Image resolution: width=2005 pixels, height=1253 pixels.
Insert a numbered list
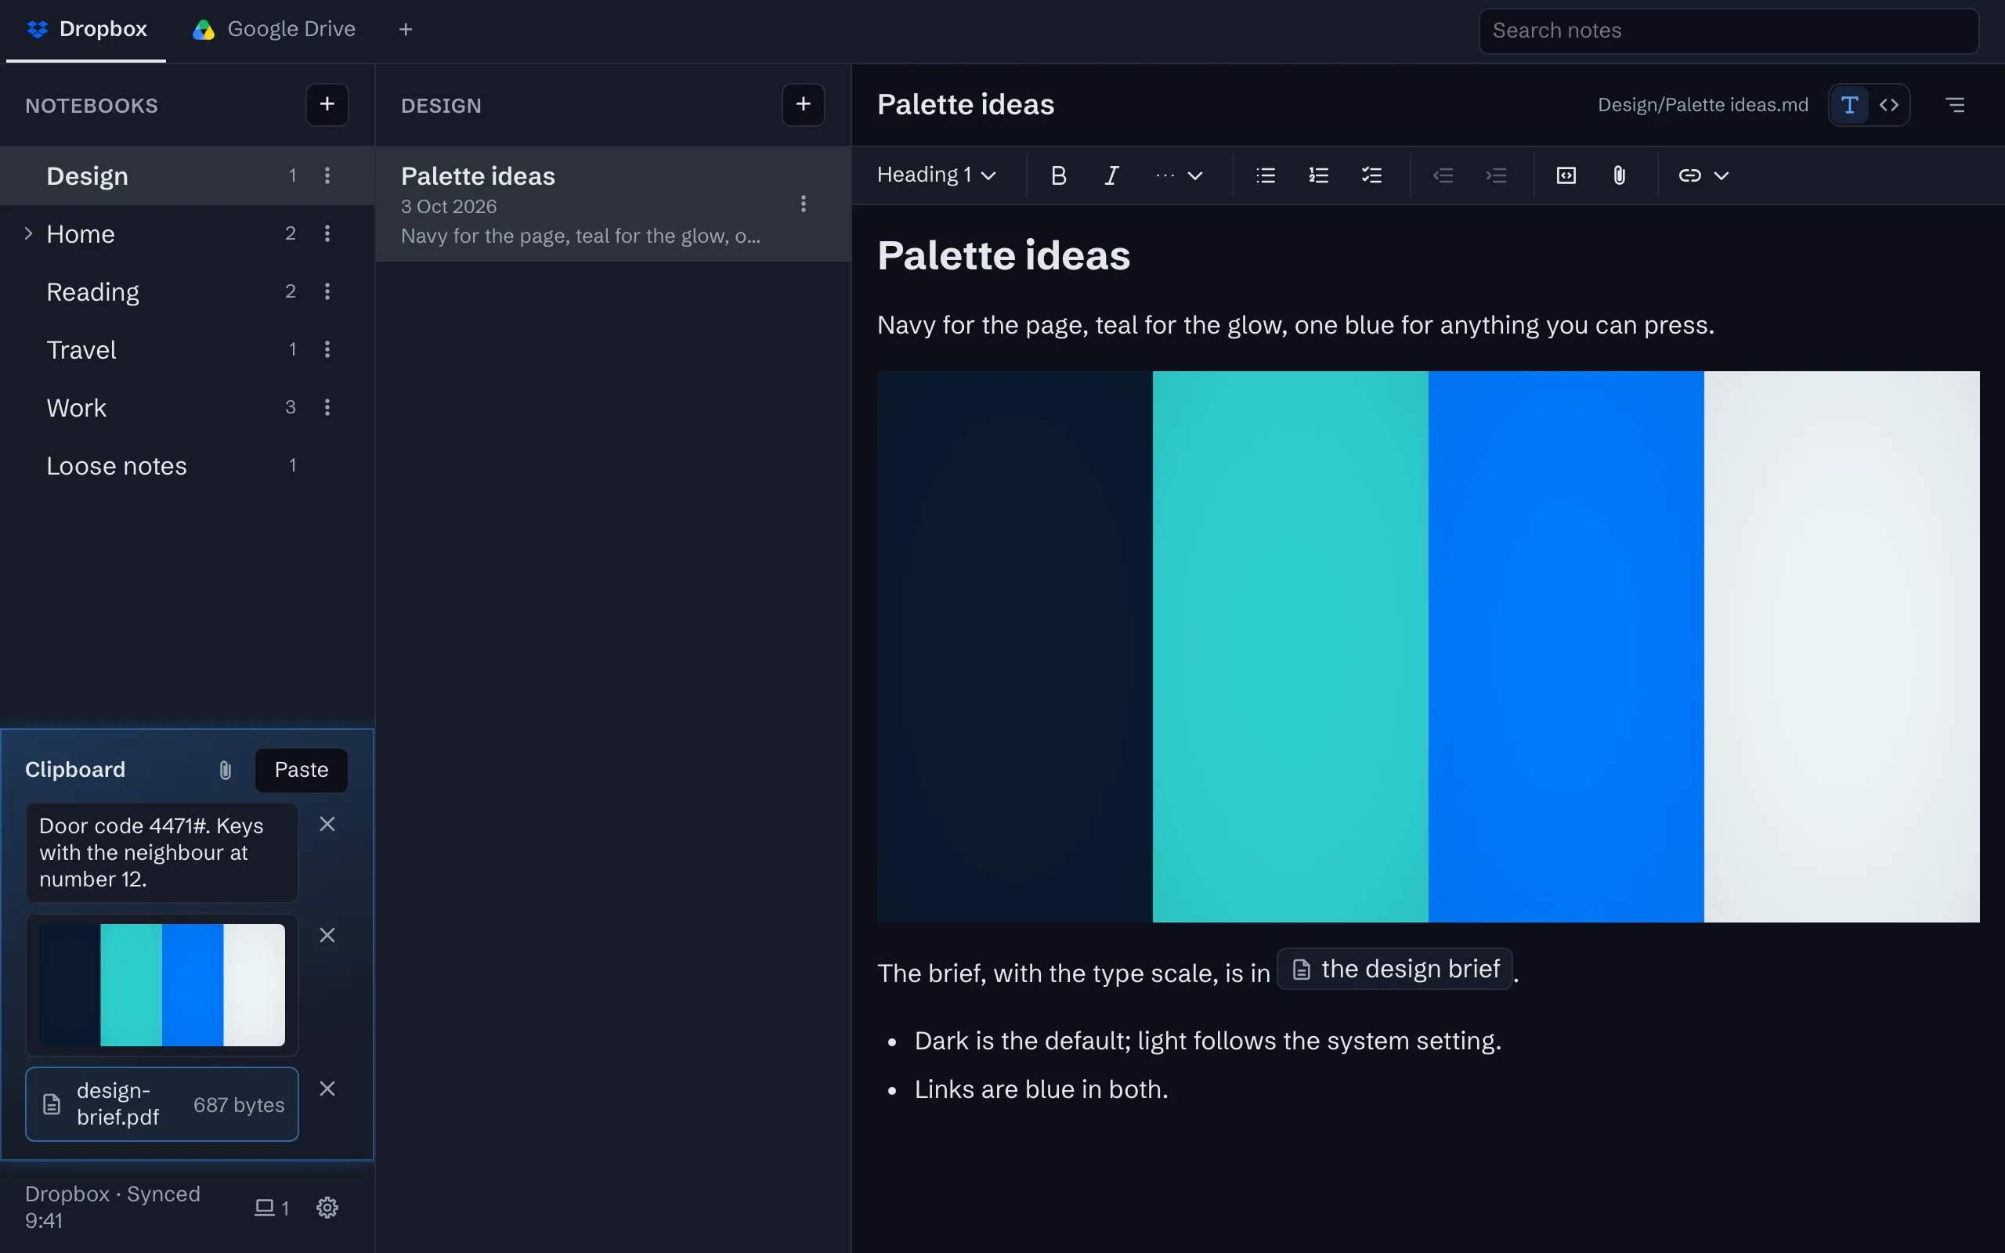1319,175
